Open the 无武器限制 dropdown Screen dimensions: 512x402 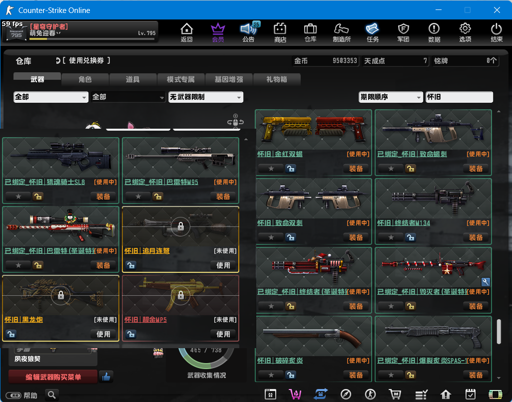click(206, 97)
